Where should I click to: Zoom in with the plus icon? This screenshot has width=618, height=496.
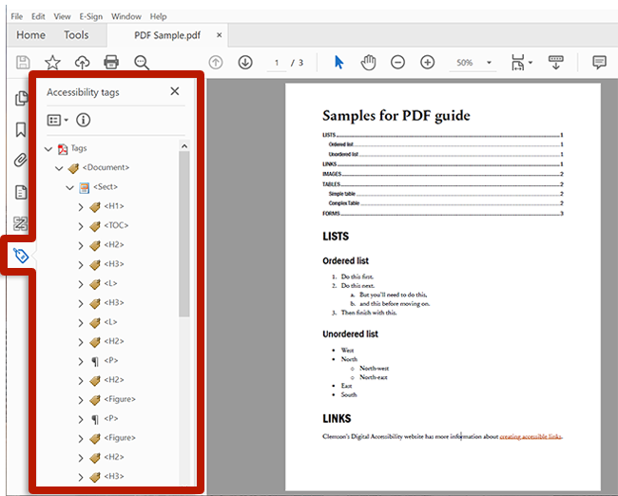pos(427,63)
